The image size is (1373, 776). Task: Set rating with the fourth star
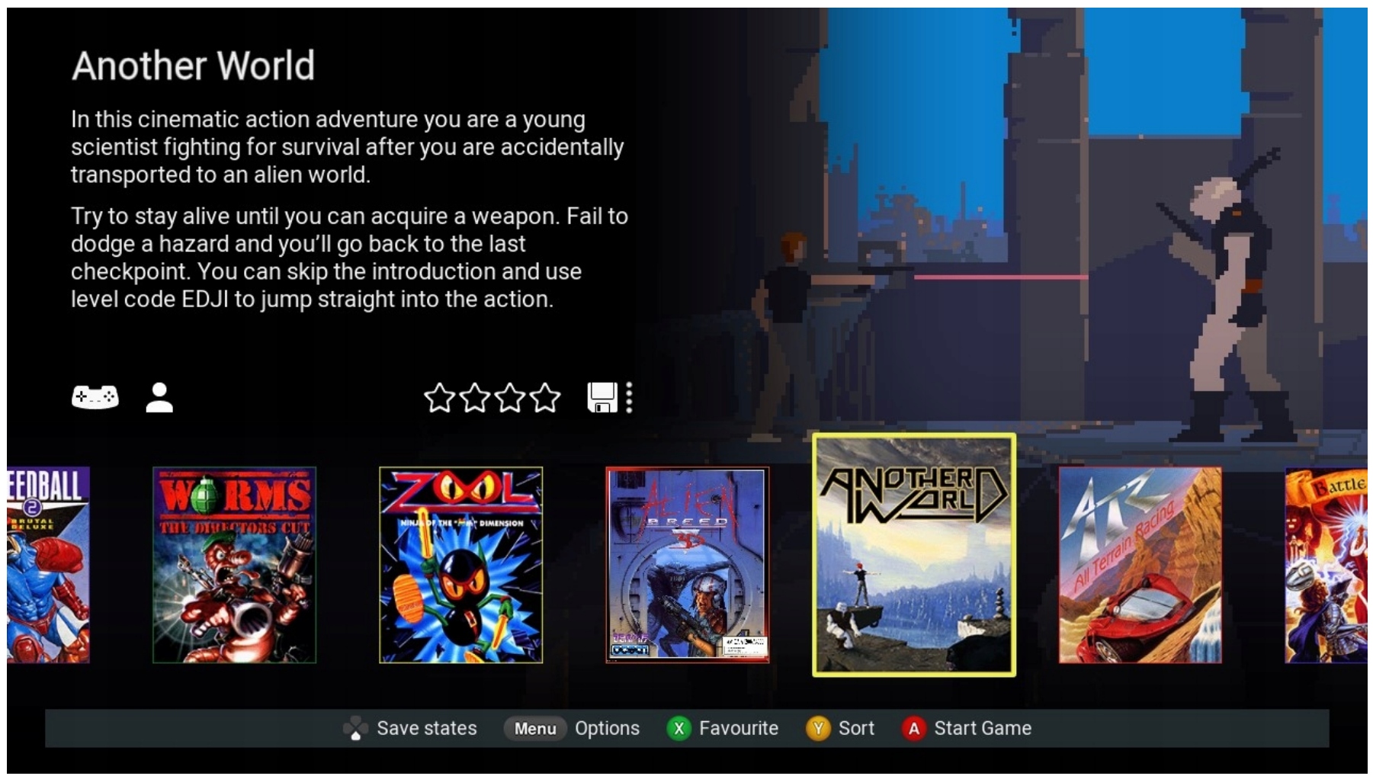(545, 397)
